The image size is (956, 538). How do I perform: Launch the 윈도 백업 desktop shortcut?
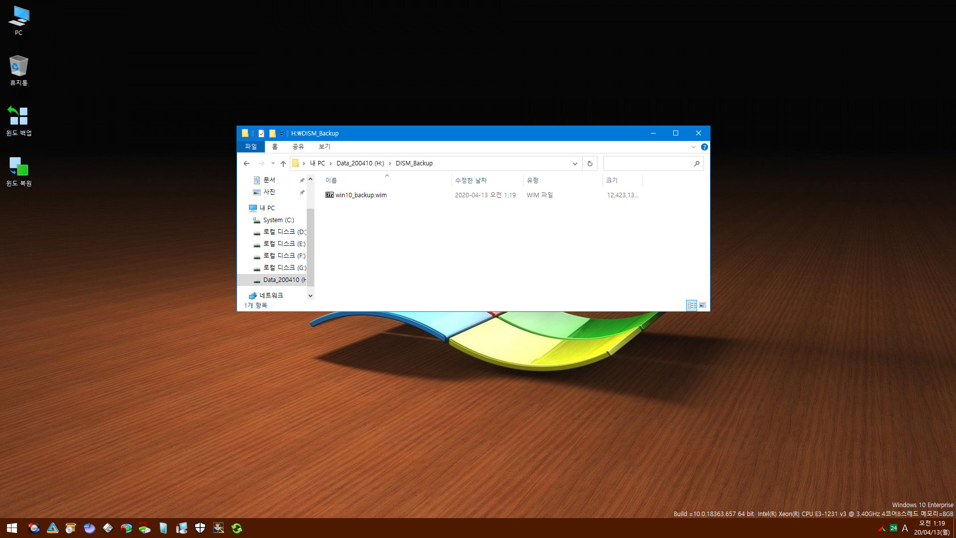(18, 121)
